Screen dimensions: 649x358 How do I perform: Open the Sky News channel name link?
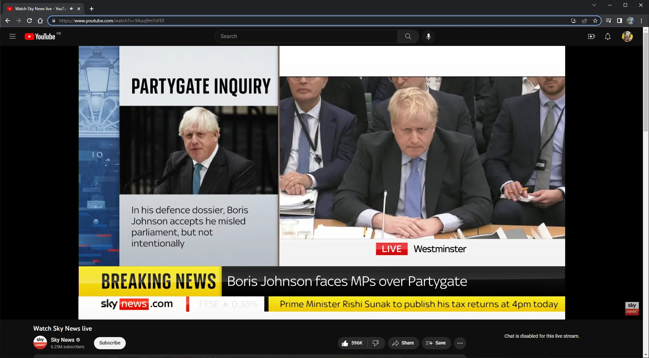click(63, 340)
